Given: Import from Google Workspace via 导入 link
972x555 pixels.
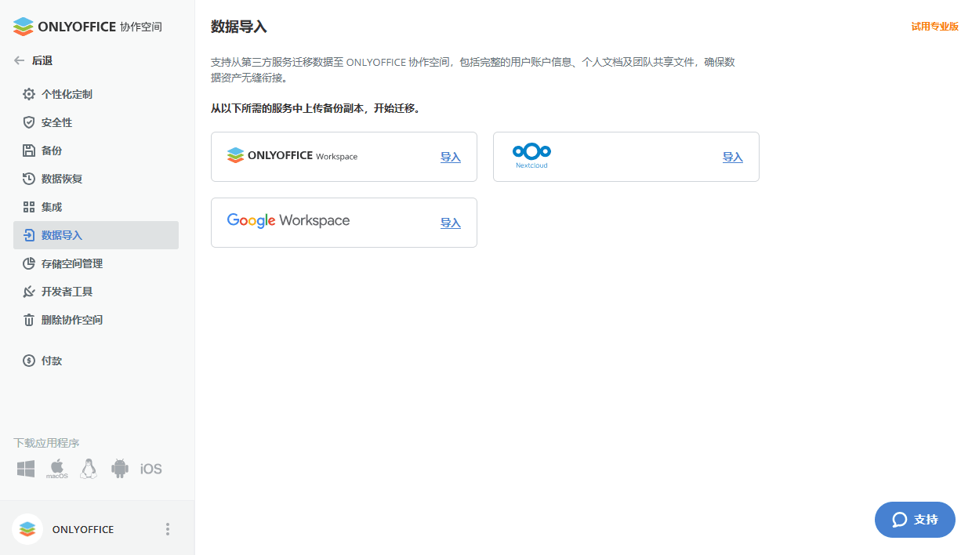Looking at the screenshot, I should 451,223.
